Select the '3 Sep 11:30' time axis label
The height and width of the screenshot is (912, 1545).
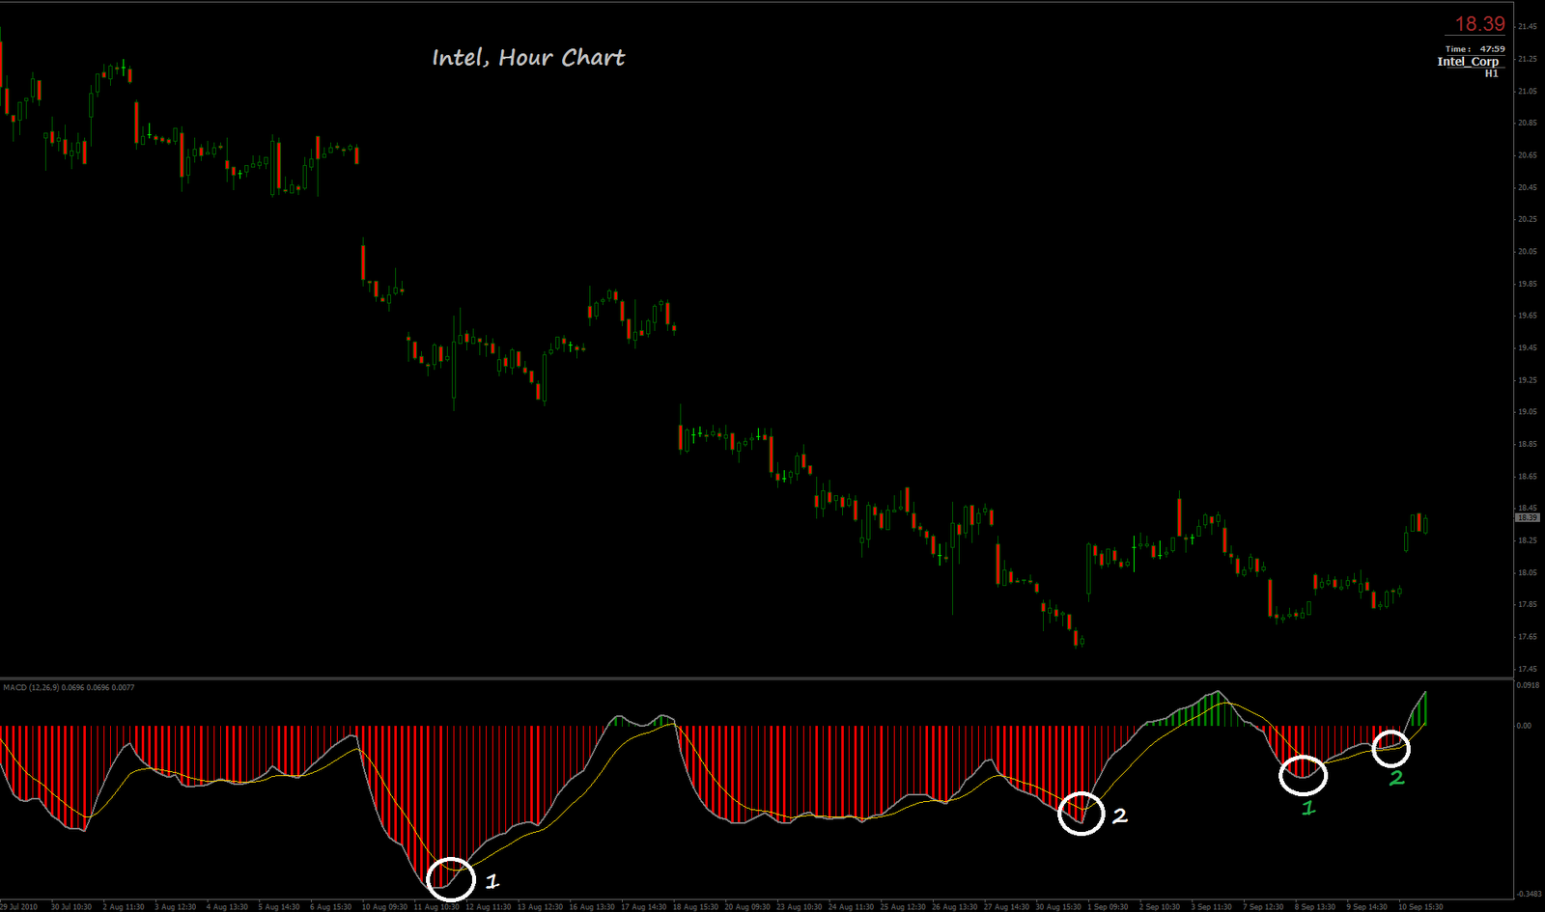tap(1211, 907)
